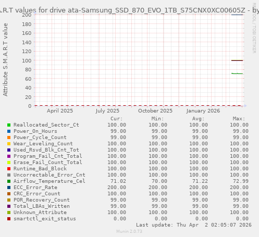Image resolution: width=259 pixels, height=237 pixels.
Task: Click the Last update timestamp text
Action: [194, 225]
